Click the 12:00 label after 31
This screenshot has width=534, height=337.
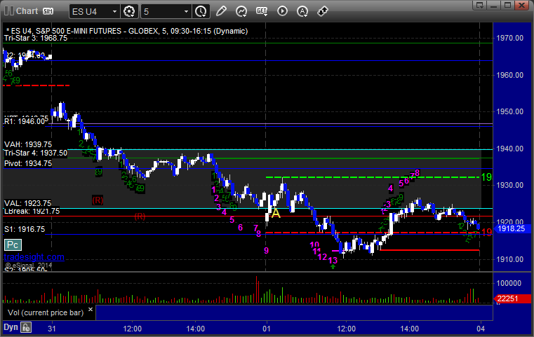pyautogui.click(x=132, y=329)
